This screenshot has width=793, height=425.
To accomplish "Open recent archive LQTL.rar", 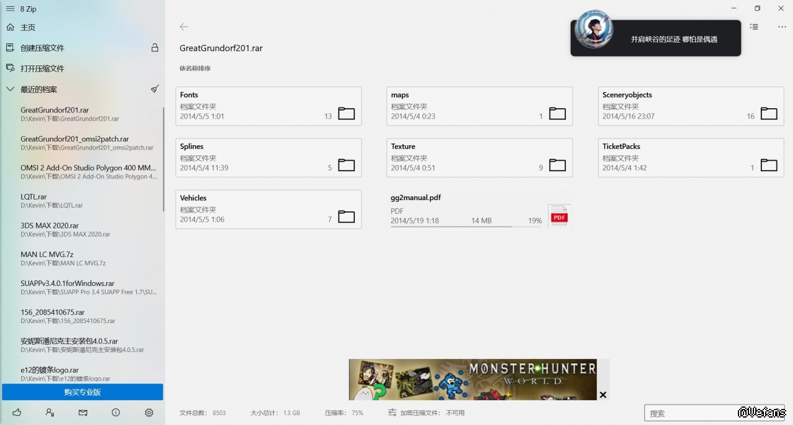I will point(82,201).
